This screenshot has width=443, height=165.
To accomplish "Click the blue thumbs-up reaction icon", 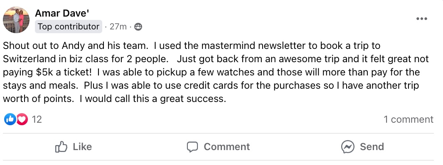I will [x=10, y=119].
